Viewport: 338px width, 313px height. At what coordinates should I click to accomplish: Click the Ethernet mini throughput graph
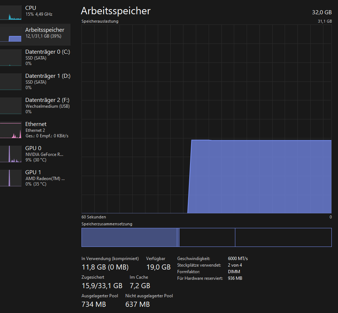point(11,130)
